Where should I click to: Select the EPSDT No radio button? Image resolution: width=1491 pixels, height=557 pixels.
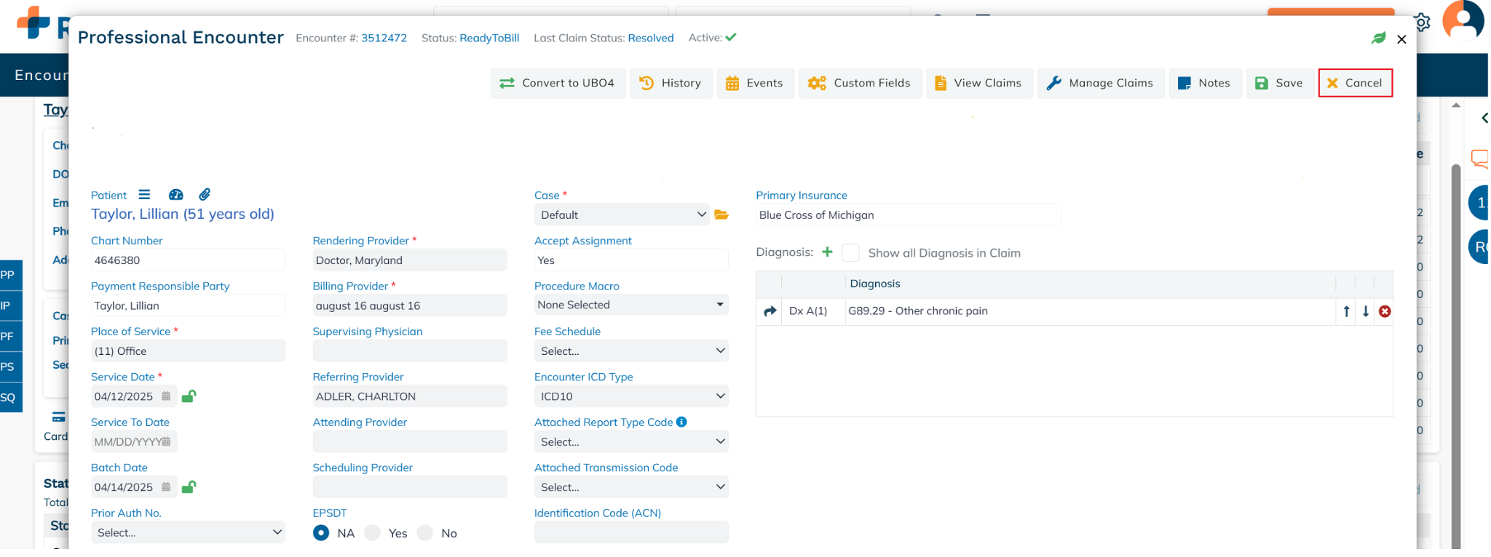click(x=425, y=533)
